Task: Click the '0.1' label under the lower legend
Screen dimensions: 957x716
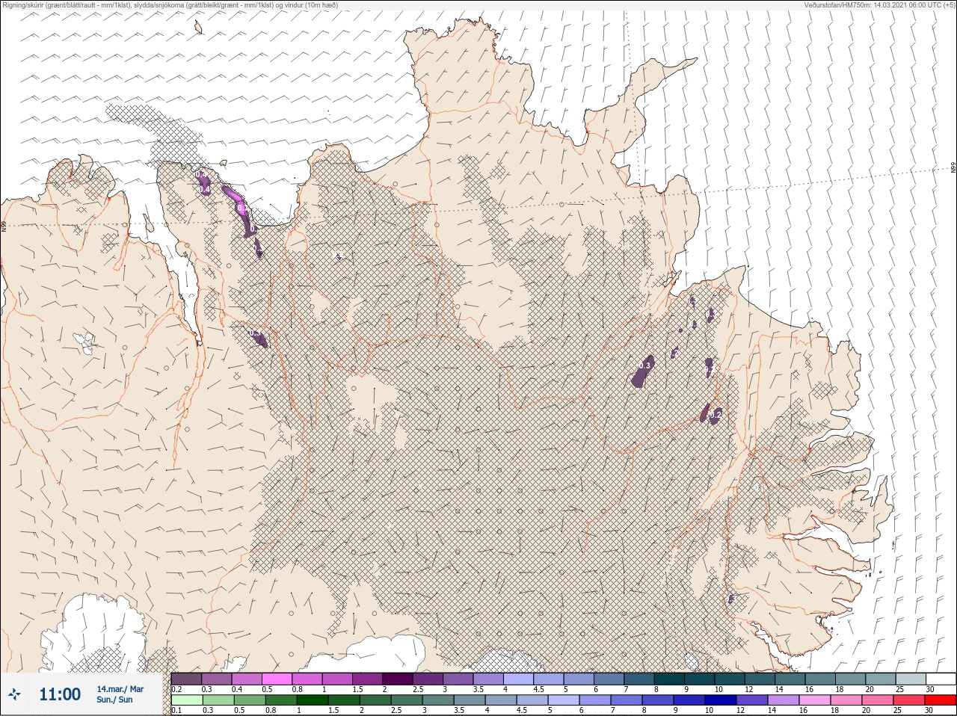Action: [176, 711]
